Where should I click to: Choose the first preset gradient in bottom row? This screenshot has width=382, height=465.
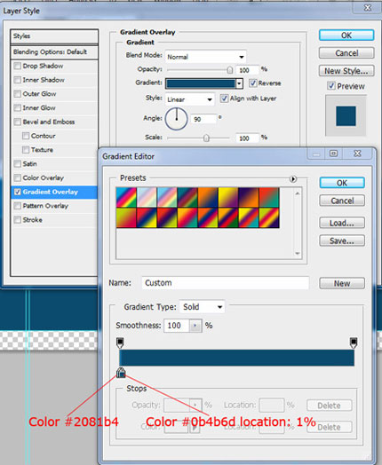(x=126, y=217)
